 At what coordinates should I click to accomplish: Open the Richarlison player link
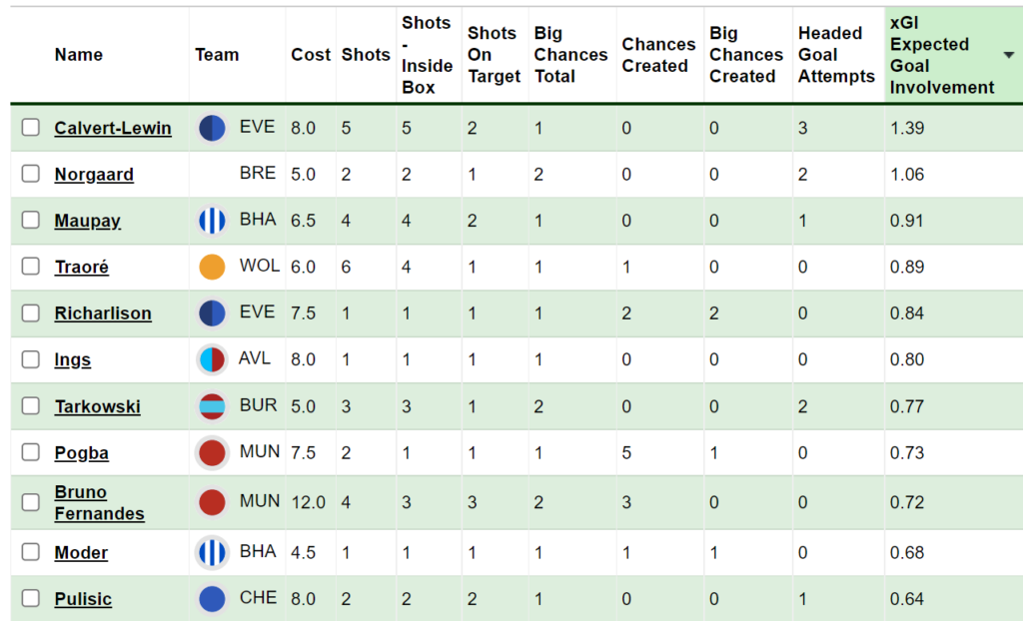pos(103,313)
